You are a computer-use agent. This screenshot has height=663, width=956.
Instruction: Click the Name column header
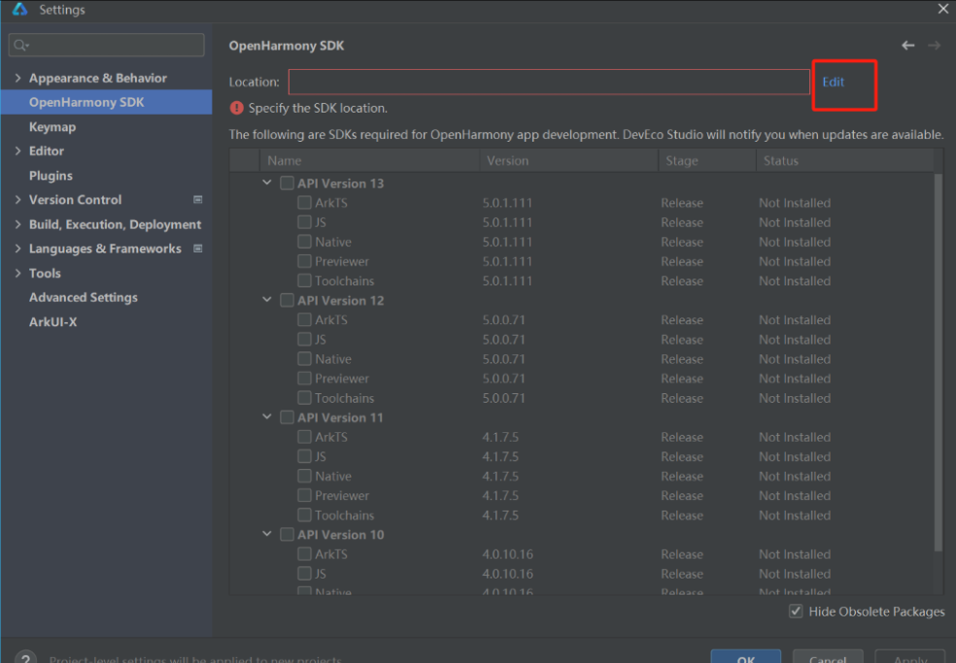click(x=369, y=160)
